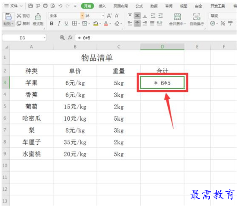The height and width of the screenshot is (207, 238).
Task: Increase font size with the larger A
Action: [x=109, y=16]
